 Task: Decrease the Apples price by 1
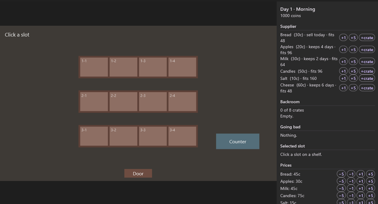(x=351, y=181)
